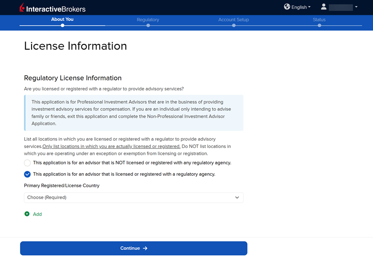
Task: Click the About You tab label
Action: point(62,19)
